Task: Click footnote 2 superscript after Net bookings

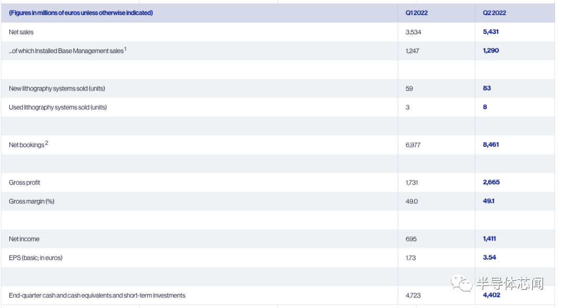Action: pyautogui.click(x=46, y=143)
